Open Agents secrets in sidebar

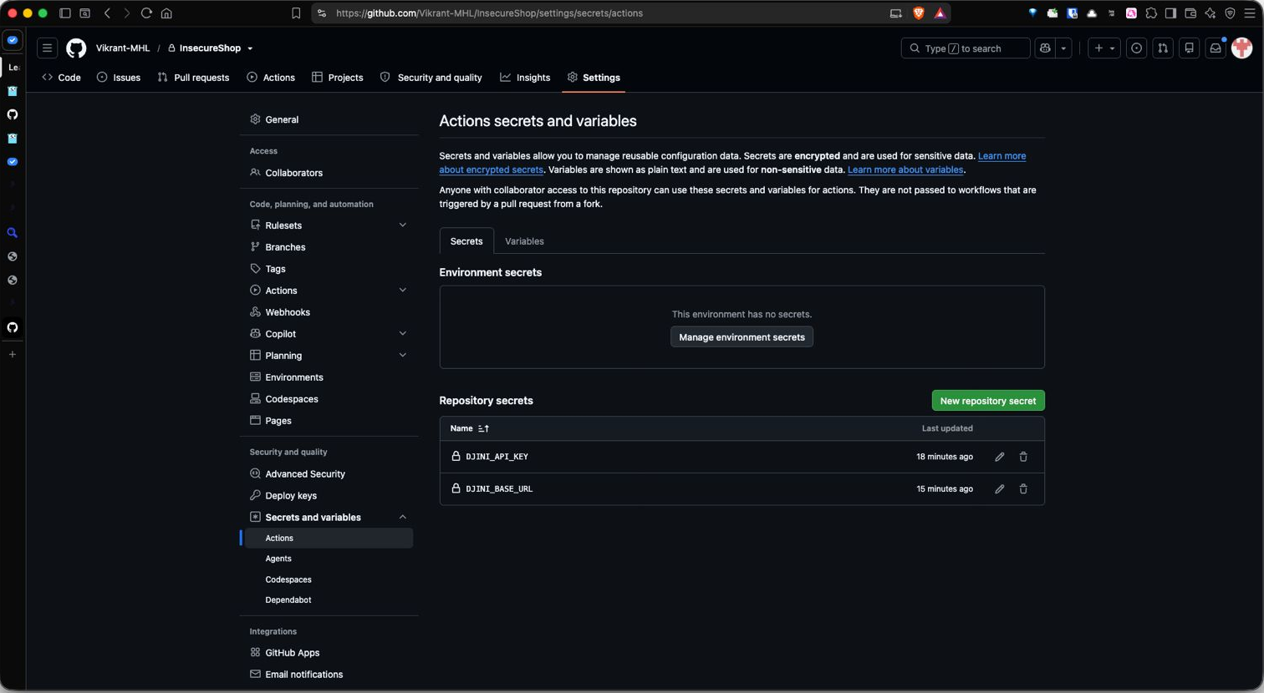coord(278,559)
